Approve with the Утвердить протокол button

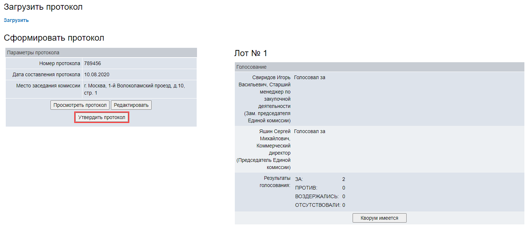coord(102,118)
